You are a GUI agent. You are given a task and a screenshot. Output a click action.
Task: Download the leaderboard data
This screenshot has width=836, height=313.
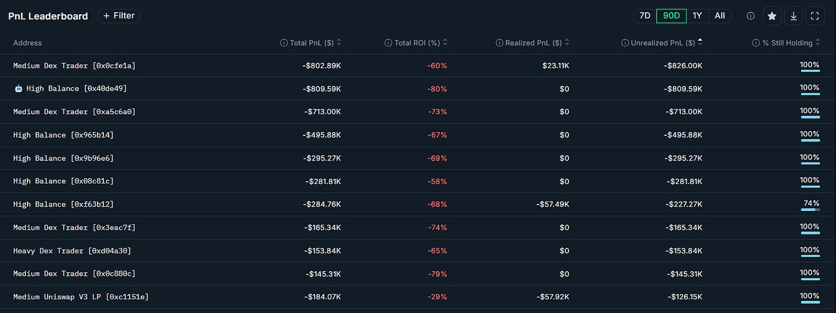[x=794, y=16]
